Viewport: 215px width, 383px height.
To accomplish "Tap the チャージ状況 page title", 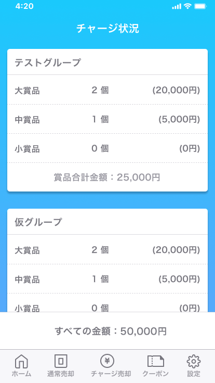I will click(x=107, y=29).
